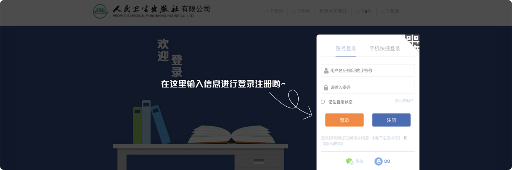This screenshot has height=170, width=512.
Task: Click the publishing house logo
Action: click(x=152, y=13)
